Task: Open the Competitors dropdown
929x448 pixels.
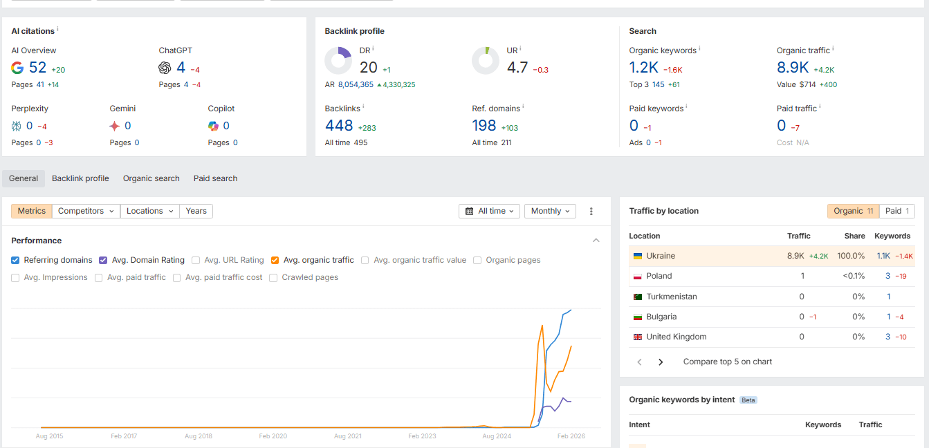Action: 86,211
